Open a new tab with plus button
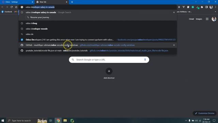 pos(72,2)
